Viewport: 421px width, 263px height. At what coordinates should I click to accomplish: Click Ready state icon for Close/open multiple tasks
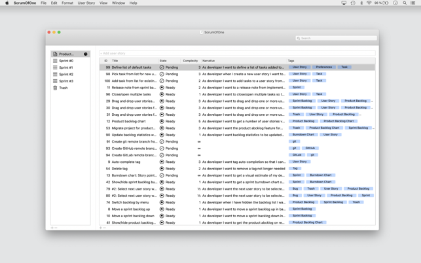coord(162,94)
